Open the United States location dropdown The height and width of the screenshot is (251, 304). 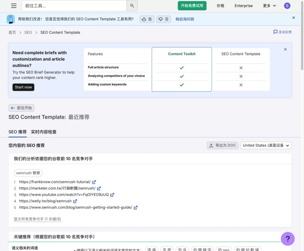pos(266,145)
